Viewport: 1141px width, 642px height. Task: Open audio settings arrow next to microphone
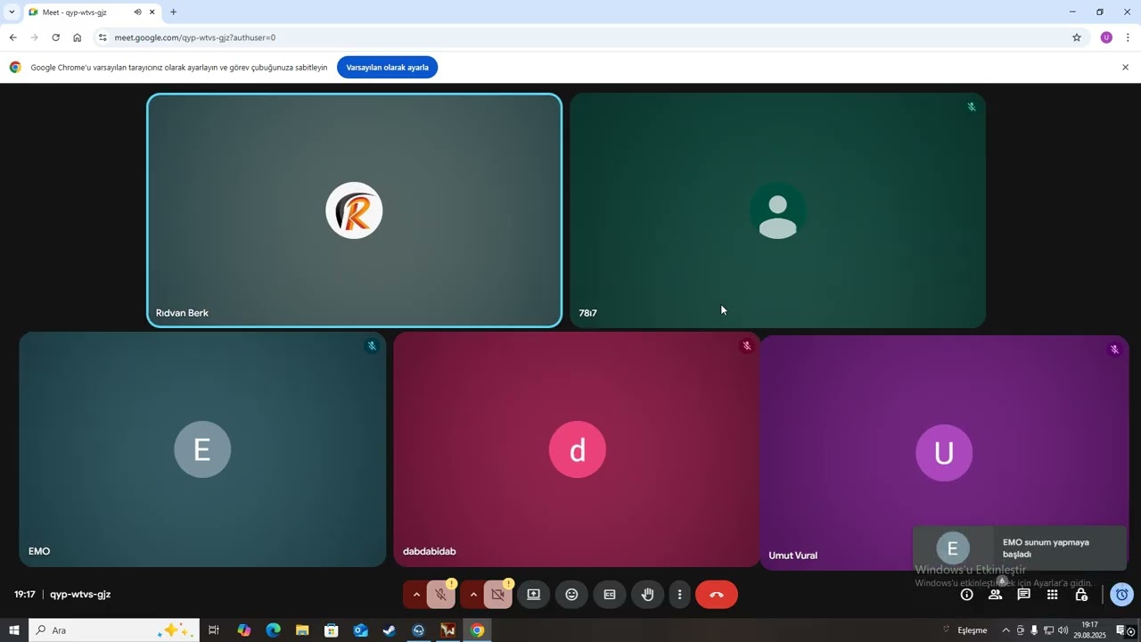(x=415, y=595)
